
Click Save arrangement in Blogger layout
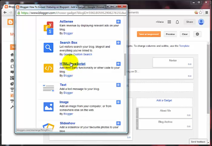[149, 34]
